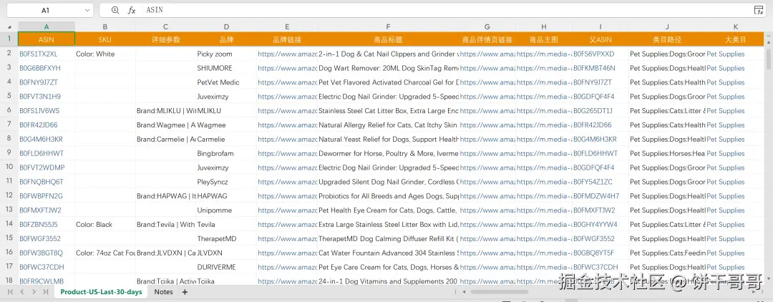Click the 商品标题 header cell
Image resolution: width=773 pixels, height=302 pixels.
point(389,39)
